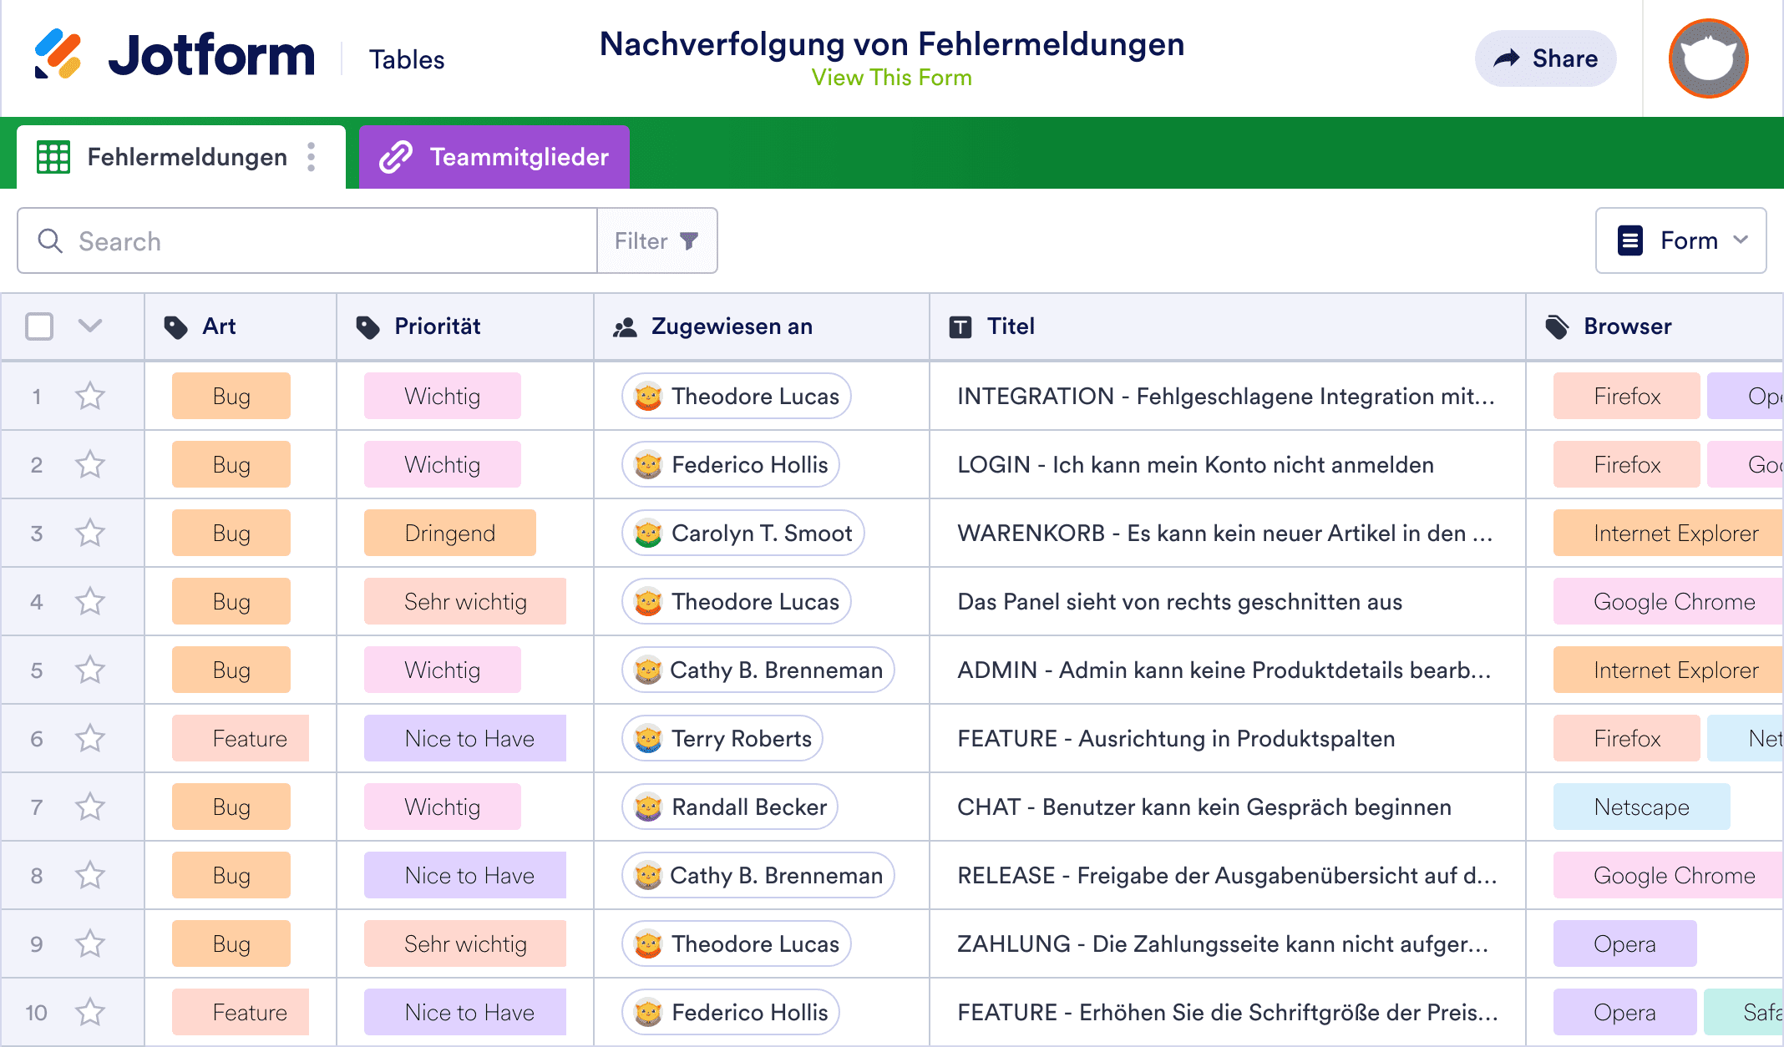Select the Fehlermeldungen tab
1784x1047 pixels.
pos(186,156)
